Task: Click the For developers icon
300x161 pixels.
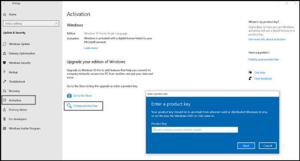Action: [x=5, y=119]
